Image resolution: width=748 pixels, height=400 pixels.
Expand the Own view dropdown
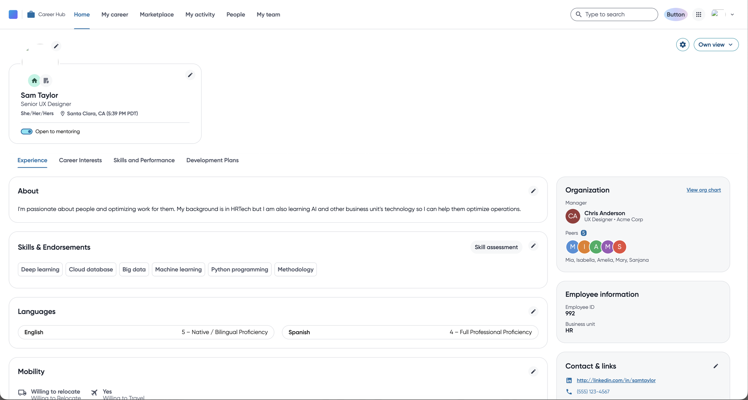tap(716, 45)
